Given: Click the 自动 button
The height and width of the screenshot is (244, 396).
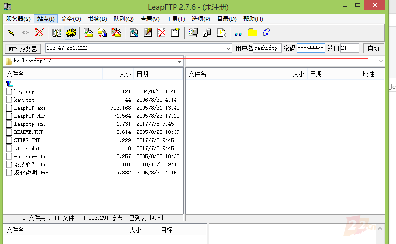Looking at the screenshot, I should click(x=373, y=48).
